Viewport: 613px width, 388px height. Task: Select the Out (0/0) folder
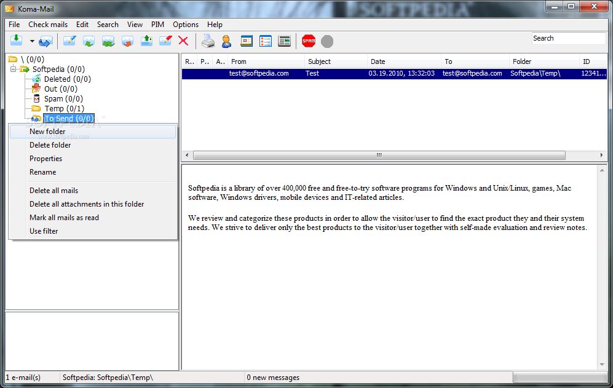(61, 89)
